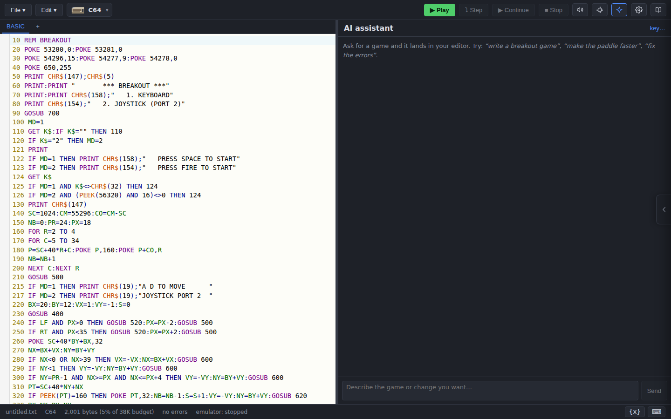Click the no errors status

coord(175,412)
